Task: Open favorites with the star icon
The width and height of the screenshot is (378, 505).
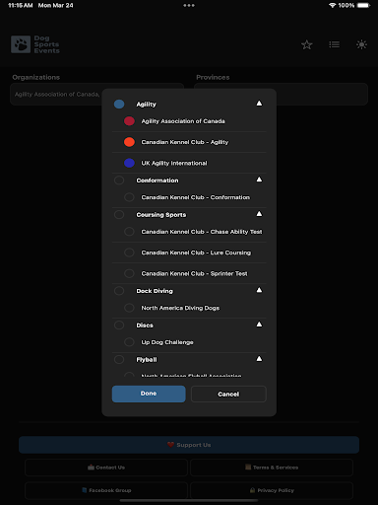Action: 307,44
